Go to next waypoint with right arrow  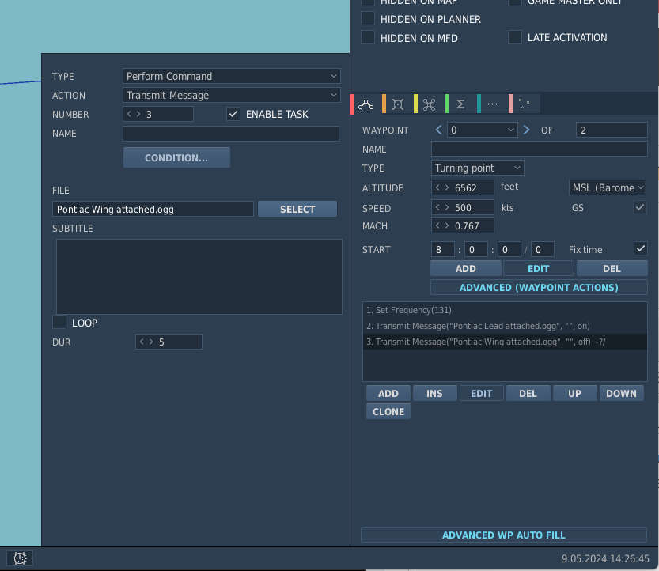click(526, 130)
